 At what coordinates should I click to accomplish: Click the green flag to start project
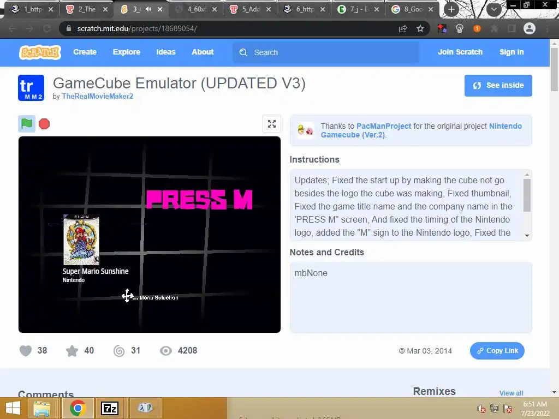[x=27, y=124]
